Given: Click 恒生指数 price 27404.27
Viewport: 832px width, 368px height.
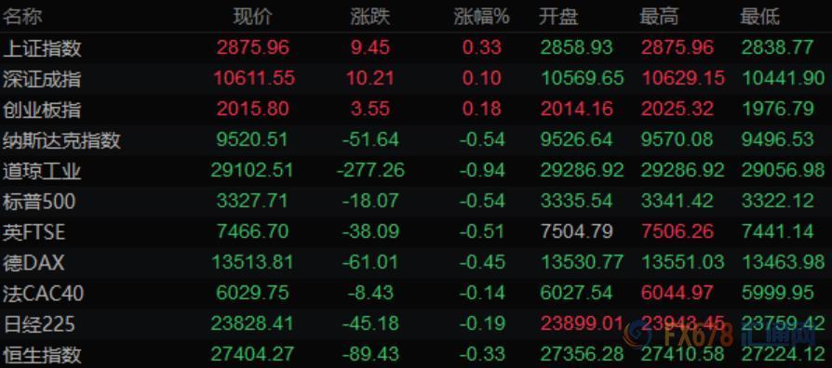Looking at the screenshot, I should [252, 354].
